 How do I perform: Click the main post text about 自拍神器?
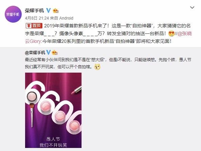[x=108, y=33]
